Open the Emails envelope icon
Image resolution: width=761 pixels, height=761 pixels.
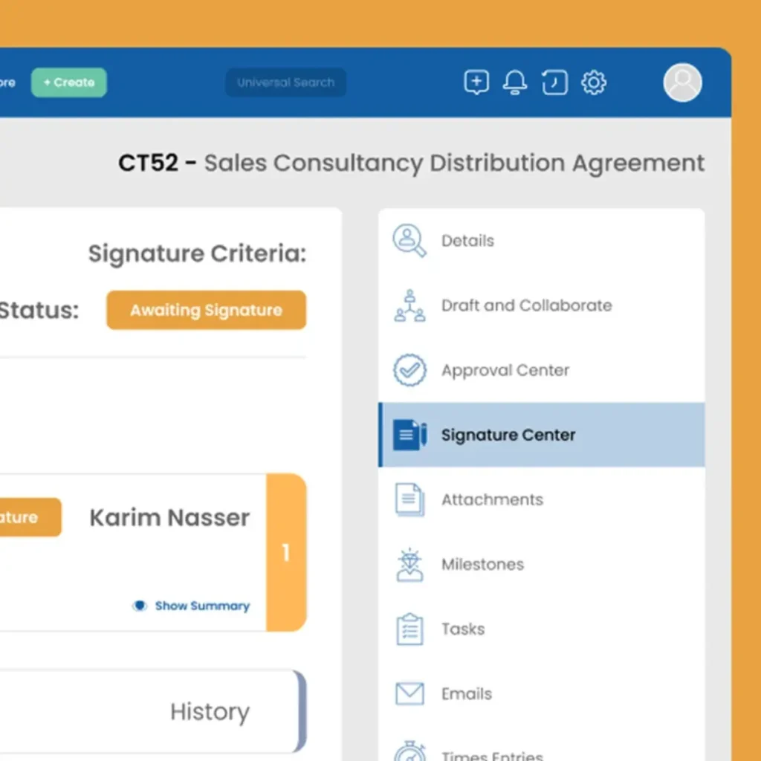(408, 693)
